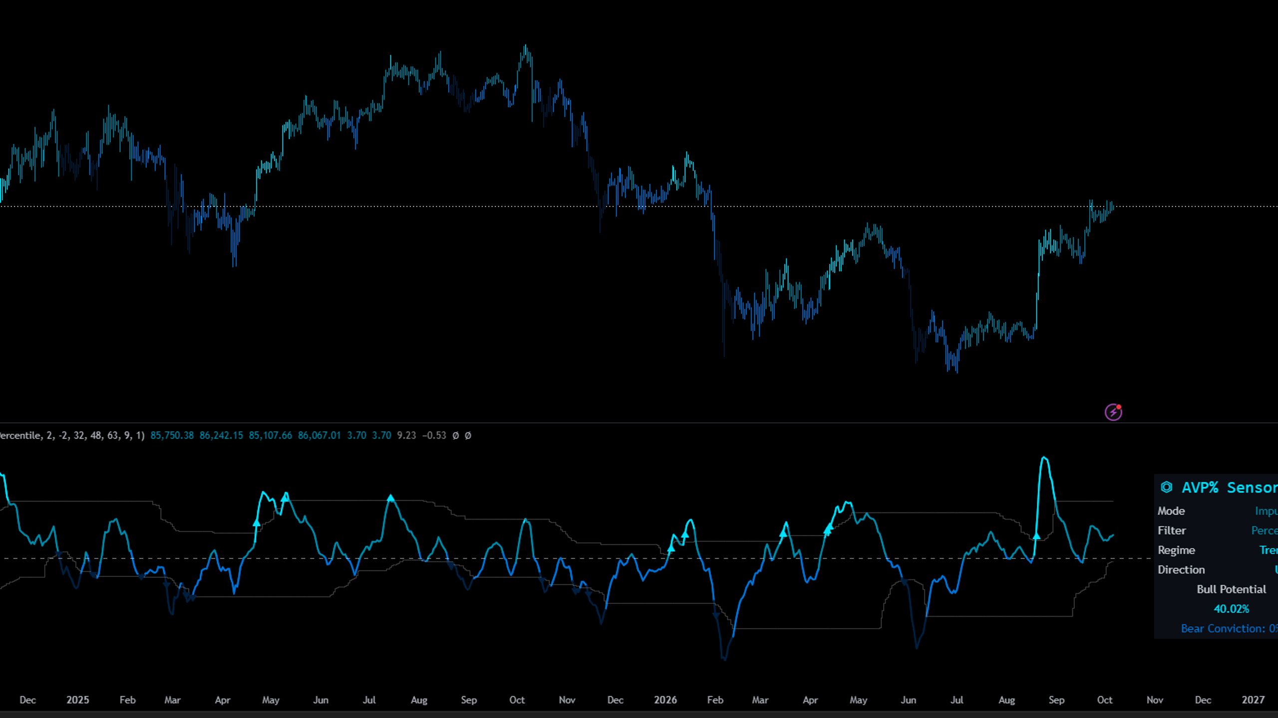1278x718 pixels.
Task: Click the 85,107.66 legend value
Action: 270,435
